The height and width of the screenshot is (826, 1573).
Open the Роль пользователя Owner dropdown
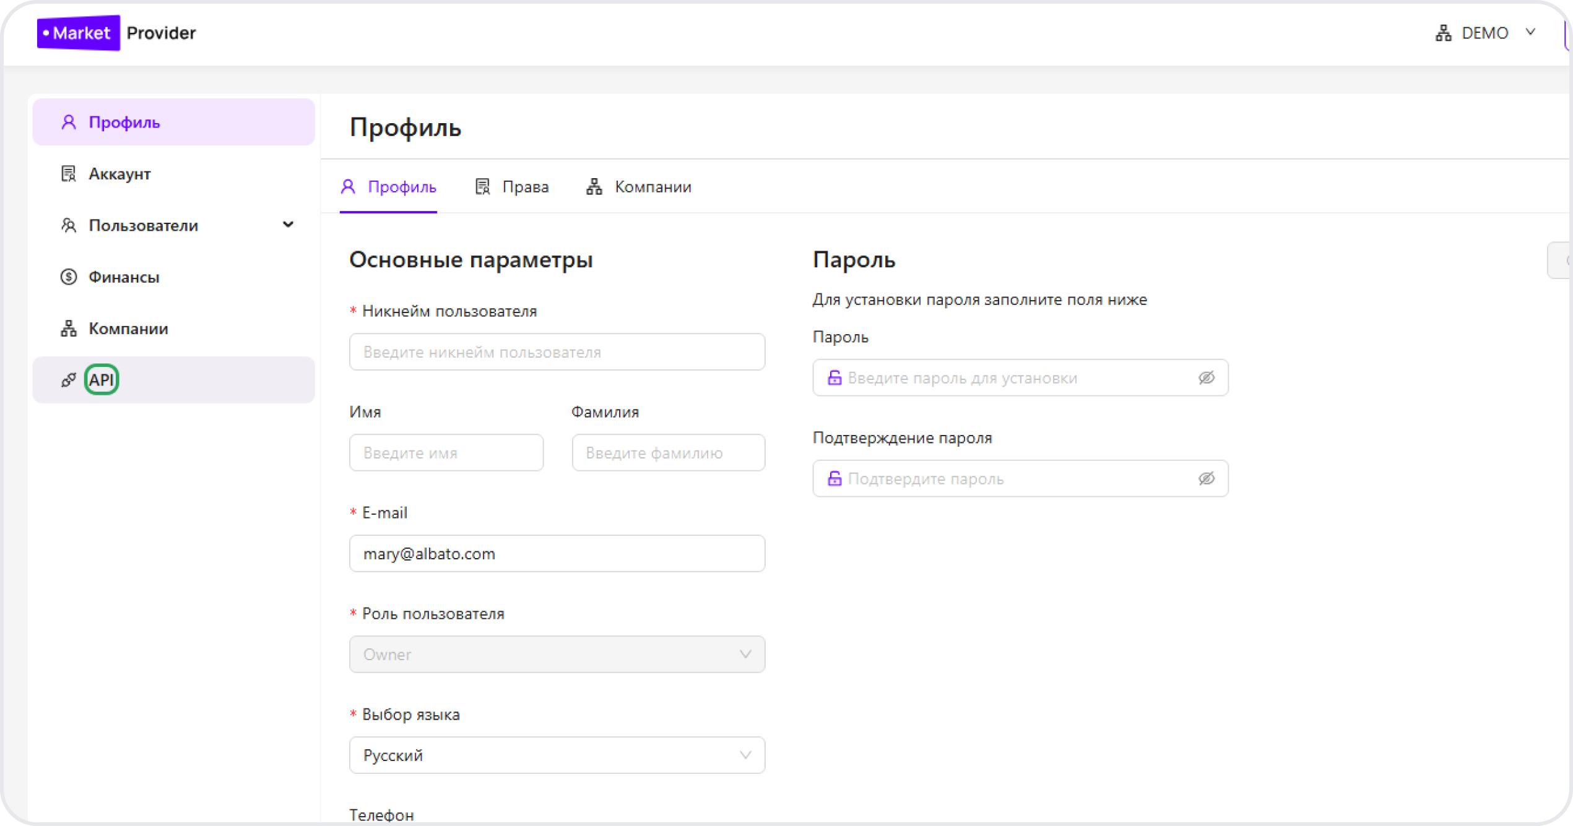click(557, 654)
